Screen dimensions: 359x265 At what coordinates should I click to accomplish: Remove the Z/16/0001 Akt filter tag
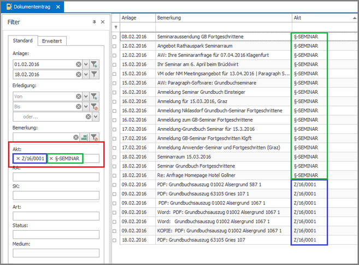pos(17,159)
